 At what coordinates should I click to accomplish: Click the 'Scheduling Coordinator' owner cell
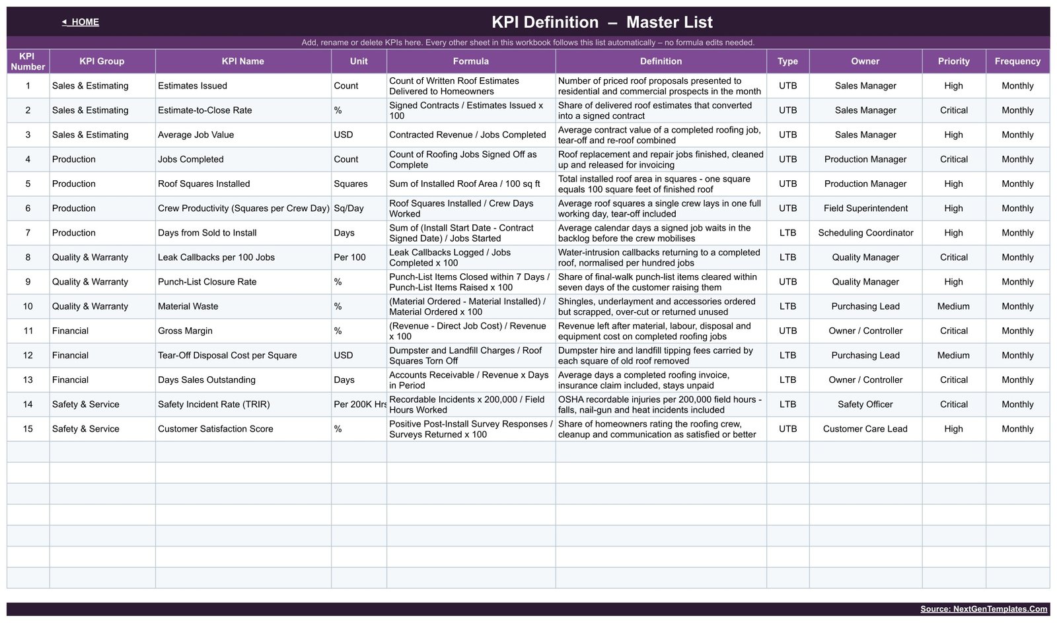(865, 232)
